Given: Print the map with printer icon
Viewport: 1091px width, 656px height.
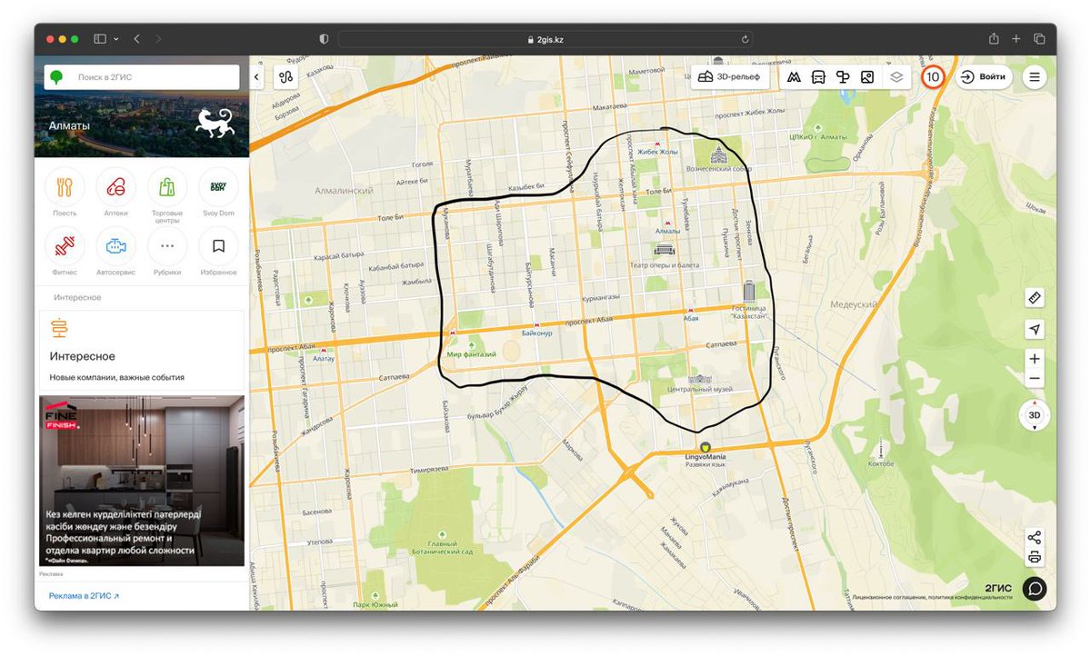Looking at the screenshot, I should (x=1034, y=558).
